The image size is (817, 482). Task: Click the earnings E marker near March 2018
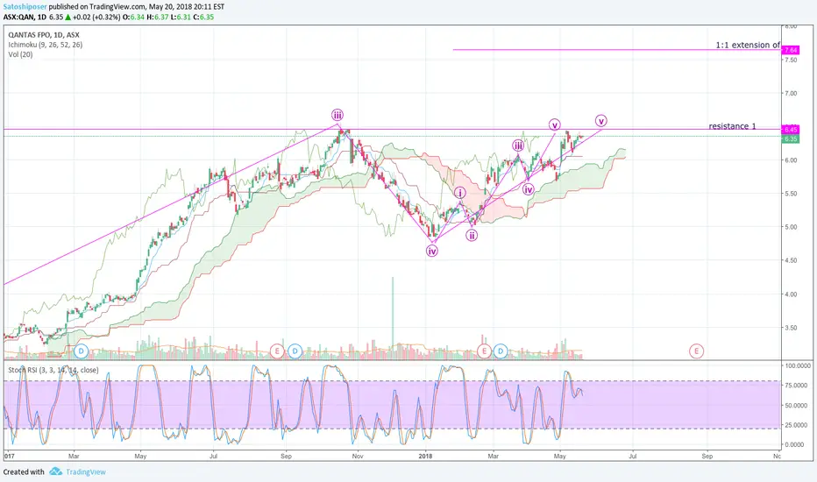point(484,351)
